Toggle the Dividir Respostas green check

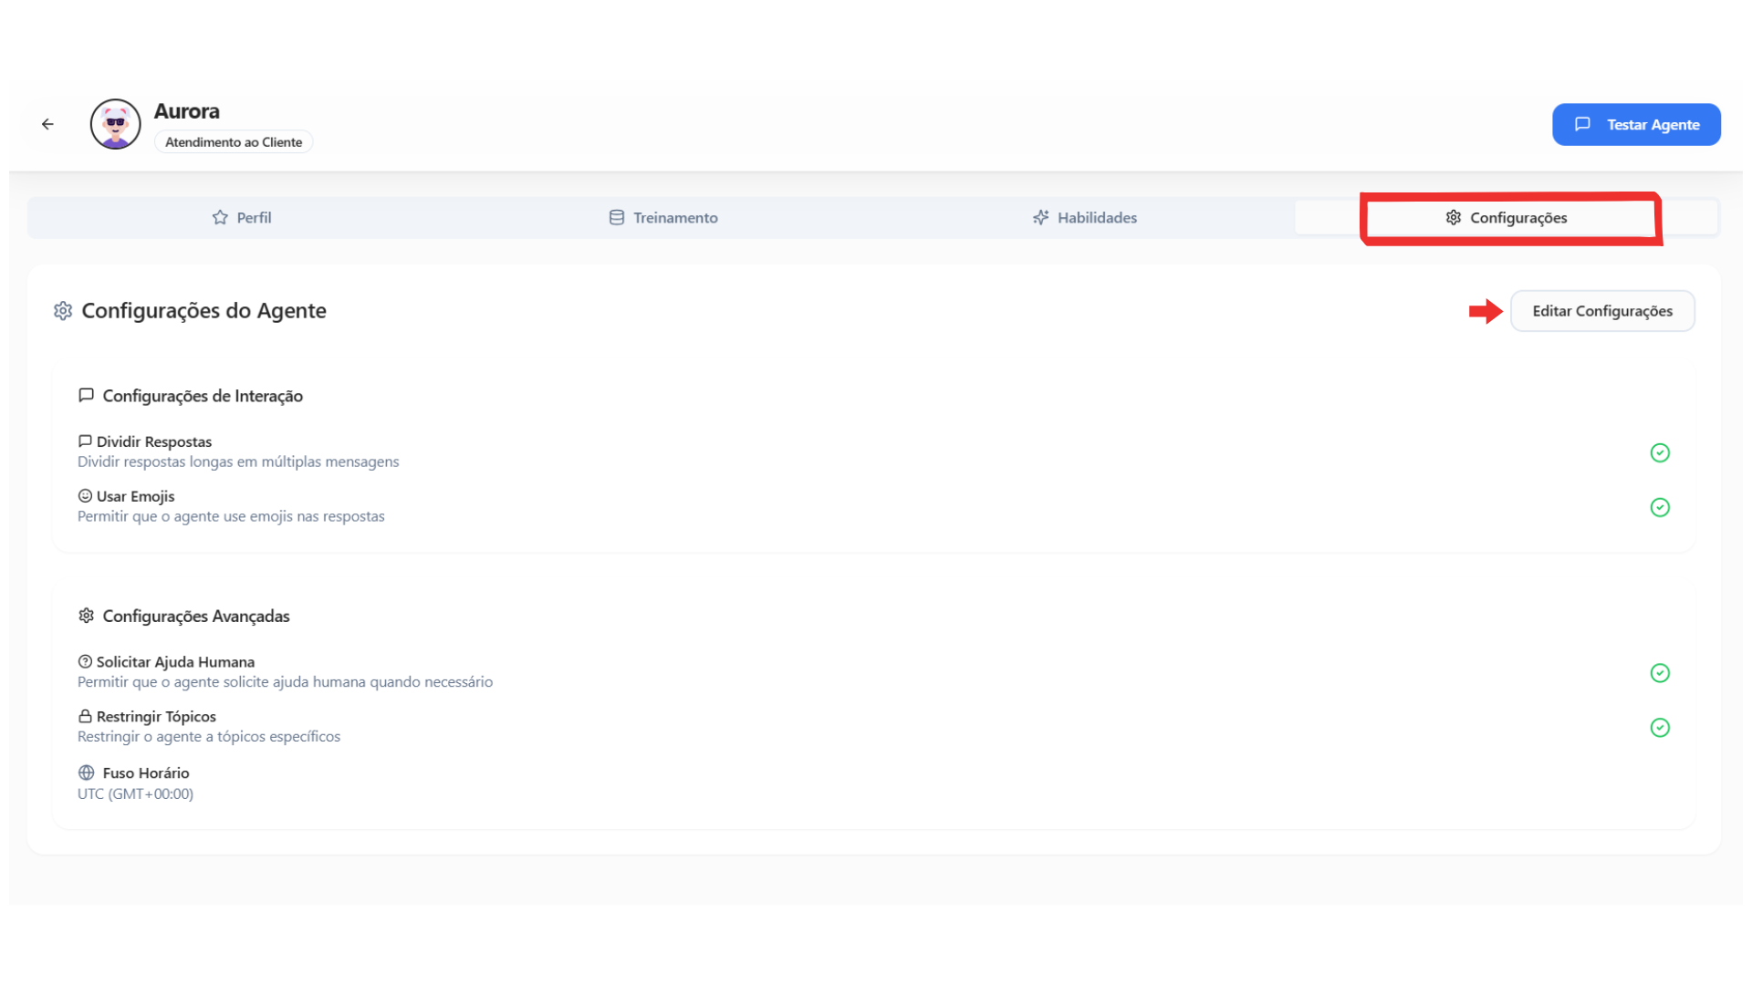1660,453
